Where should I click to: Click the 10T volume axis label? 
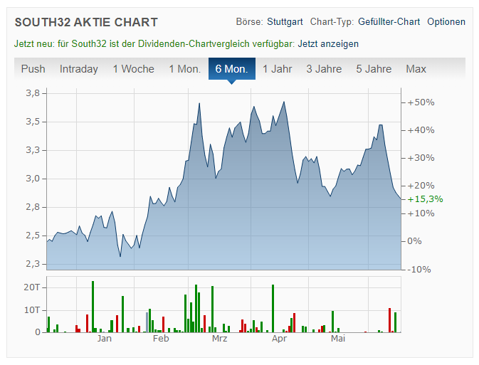pos(32,310)
